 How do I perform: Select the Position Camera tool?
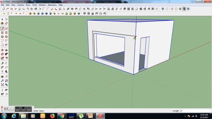point(2,90)
